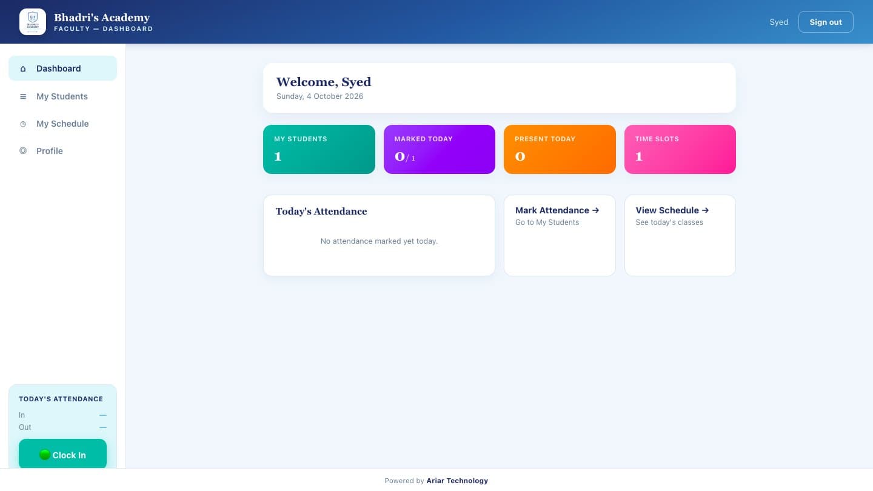
Task: Sign out of the faculty dashboard
Action: pos(826,22)
